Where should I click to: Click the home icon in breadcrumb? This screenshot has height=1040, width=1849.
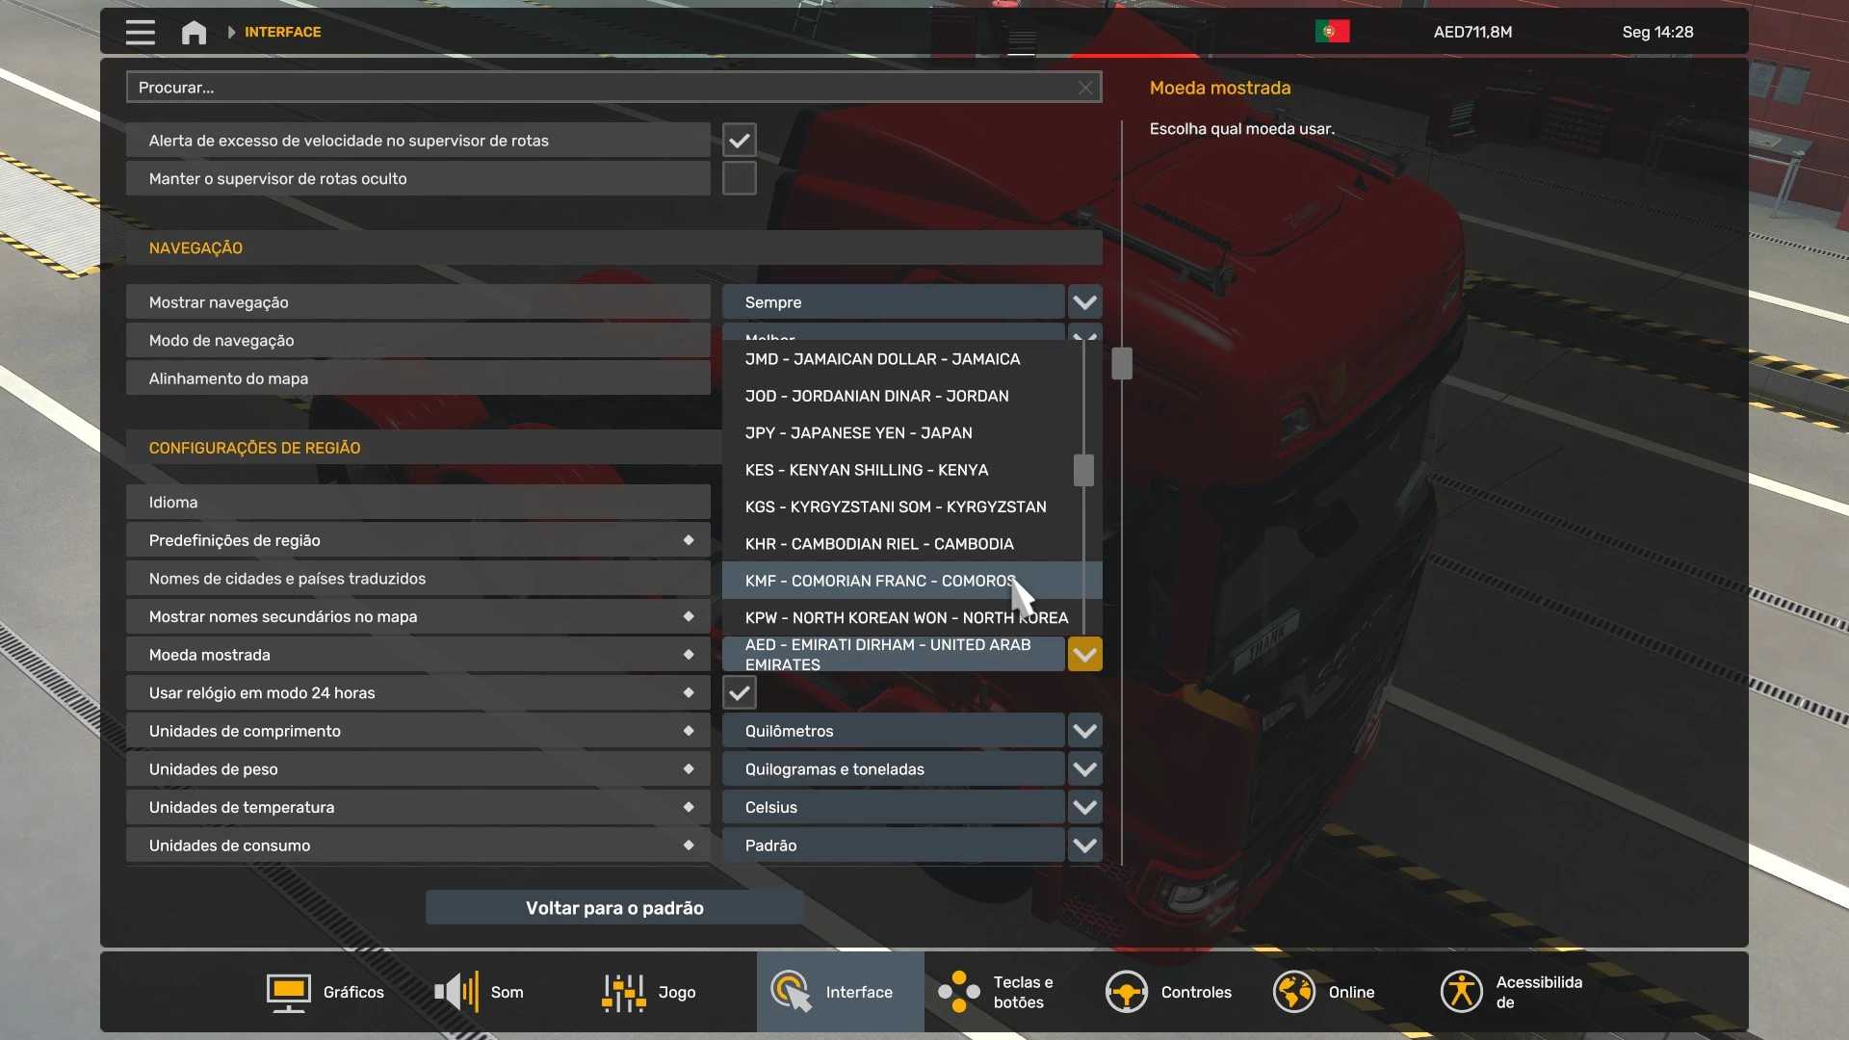click(194, 32)
